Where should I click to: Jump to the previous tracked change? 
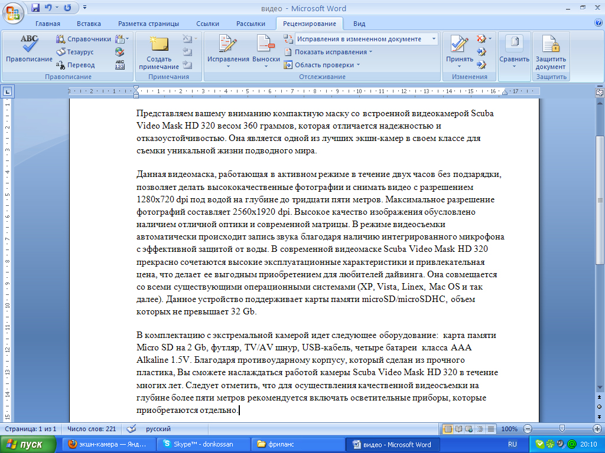coord(482,52)
